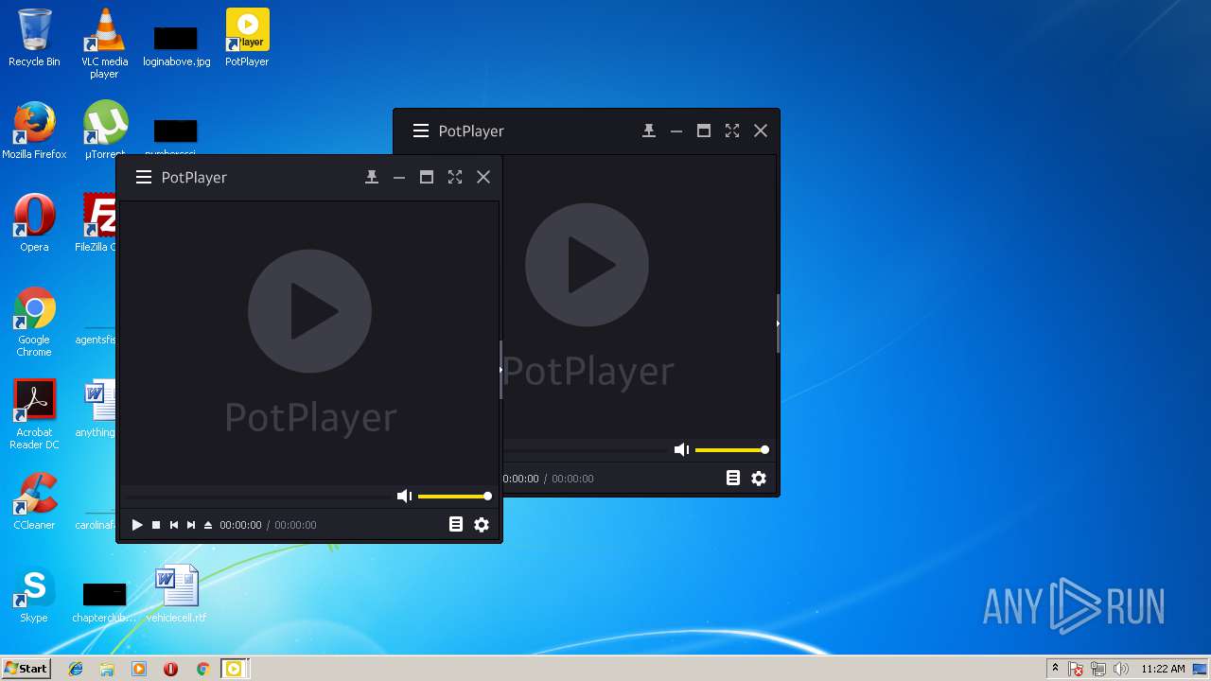
Task: Open file with eject icon in front PotPlayer
Action: [208, 525]
